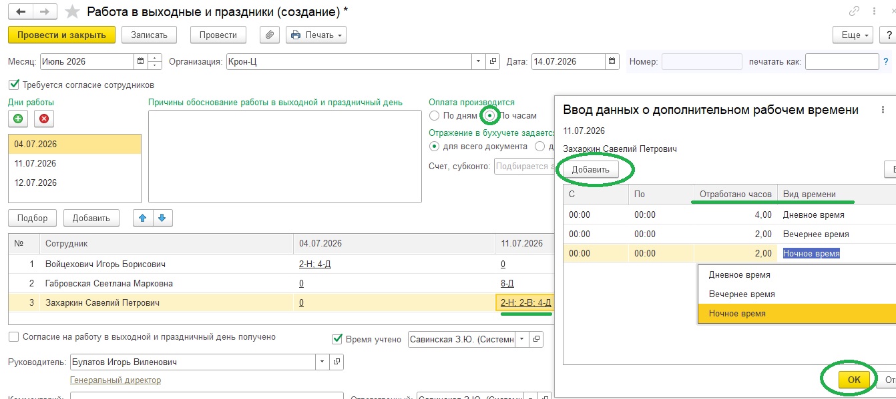Select 'По дням' payment option
This screenshot has height=399, width=896.
coord(435,115)
